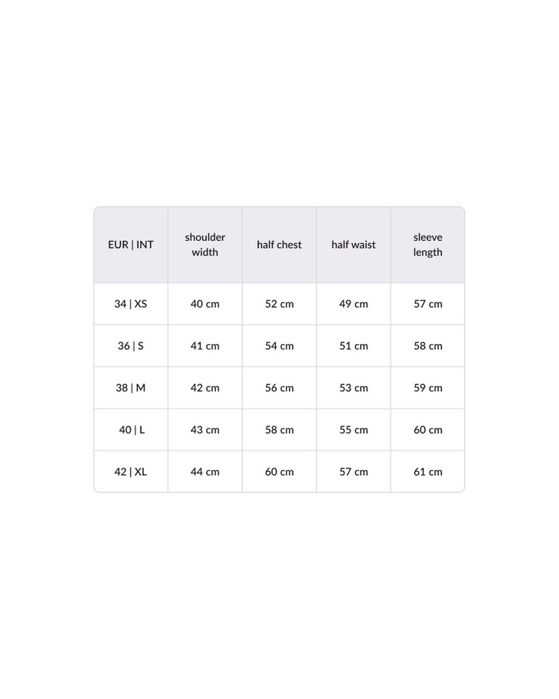Click the 49 cm half waist value
559x699 pixels.
pos(353,304)
